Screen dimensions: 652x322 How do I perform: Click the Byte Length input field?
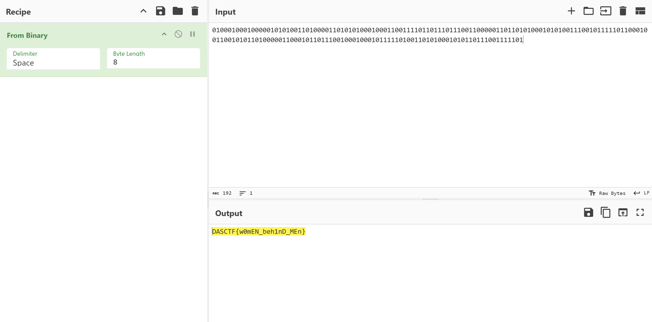pyautogui.click(x=153, y=62)
